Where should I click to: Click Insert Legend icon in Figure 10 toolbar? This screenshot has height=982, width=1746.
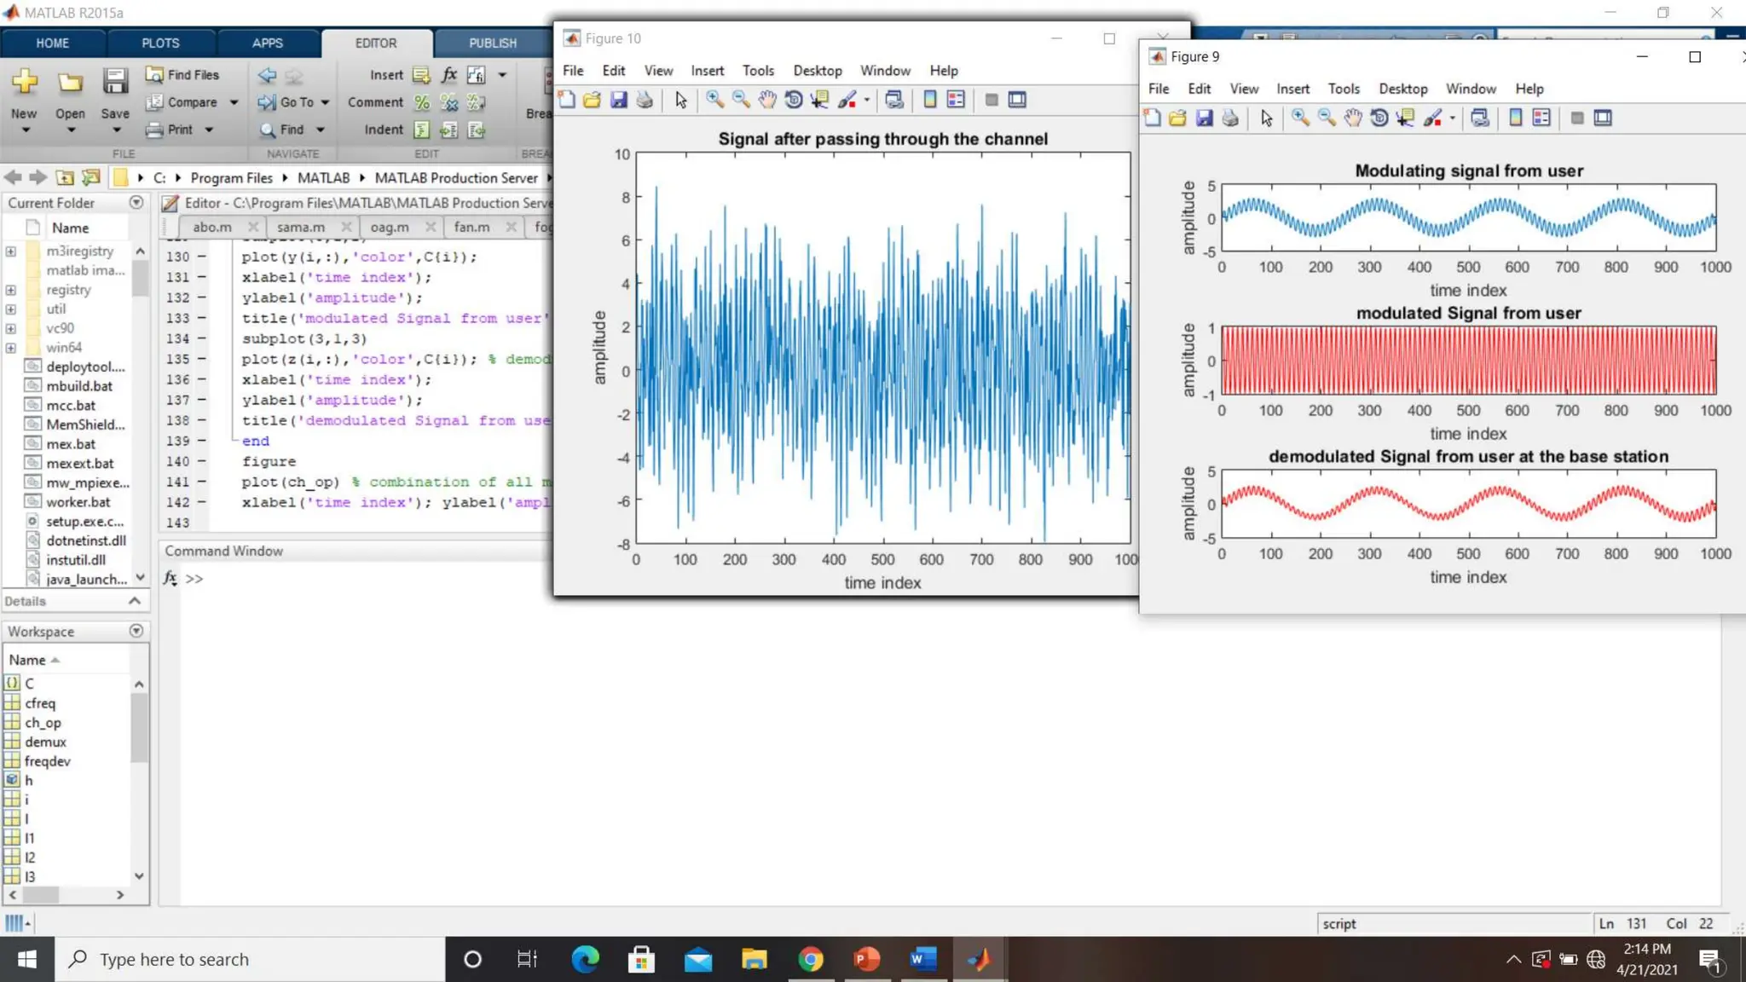(x=956, y=100)
